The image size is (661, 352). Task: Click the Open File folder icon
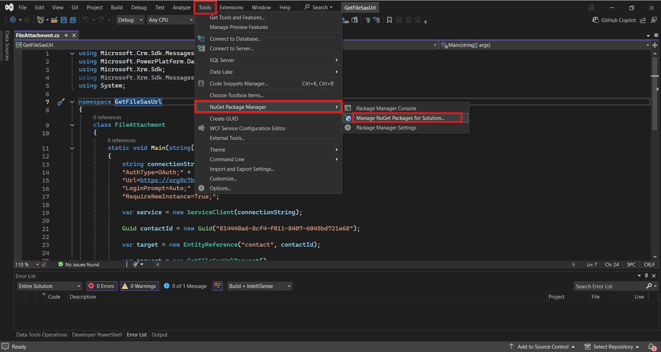click(54, 20)
